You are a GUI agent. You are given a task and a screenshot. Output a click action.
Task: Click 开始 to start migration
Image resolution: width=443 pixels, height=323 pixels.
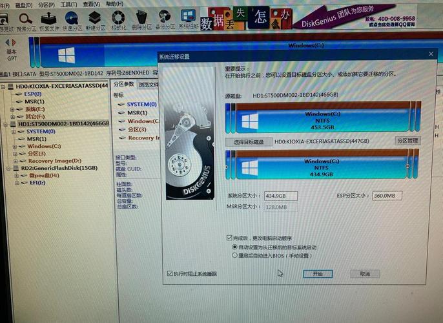(x=318, y=273)
